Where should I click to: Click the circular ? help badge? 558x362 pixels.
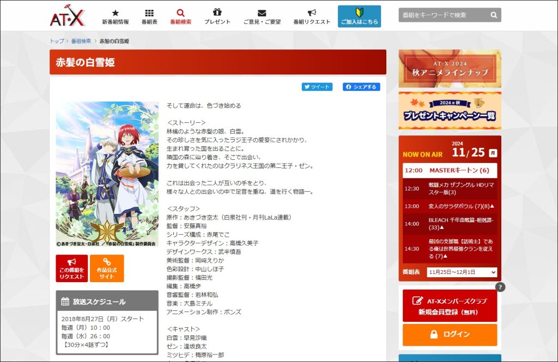[500, 288]
